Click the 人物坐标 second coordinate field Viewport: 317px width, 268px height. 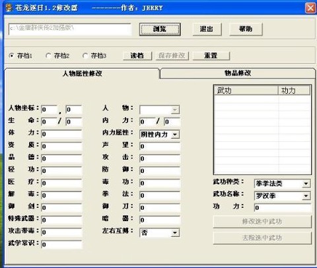[74, 110]
